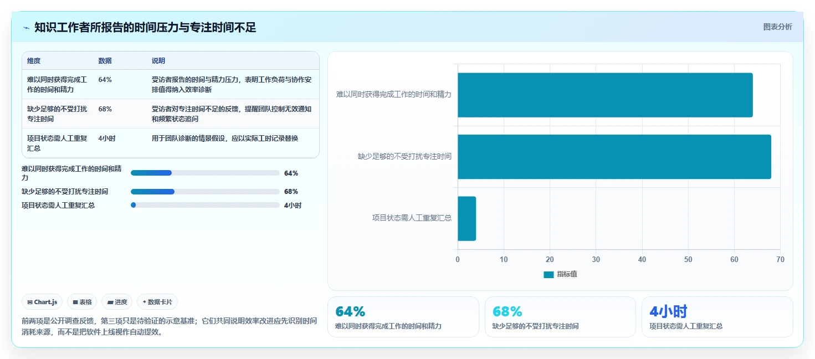Click the caption under the 4小时 card figure
Image resolution: width=815 pixels, height=359 pixels.
(x=686, y=326)
